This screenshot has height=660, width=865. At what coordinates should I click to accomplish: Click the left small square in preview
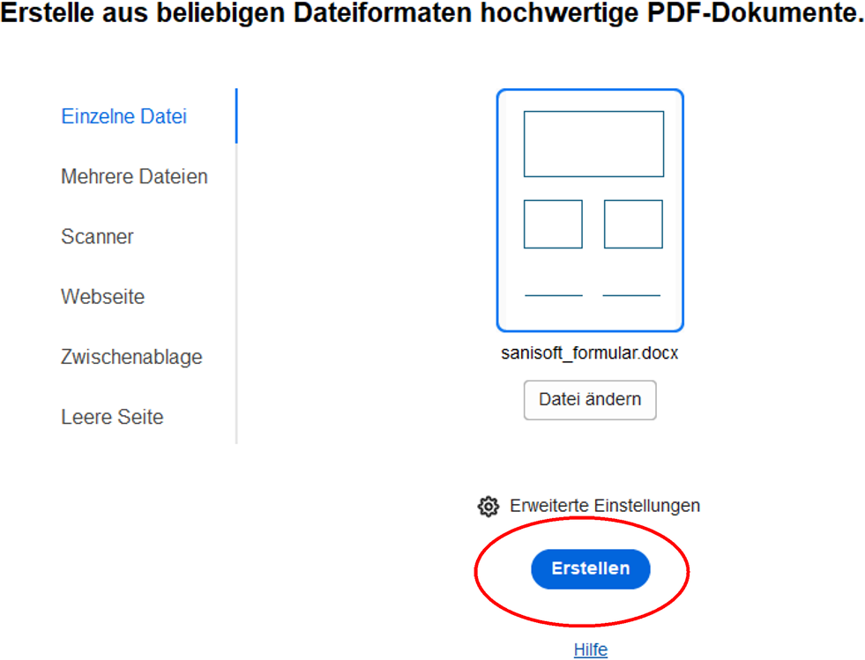[553, 224]
